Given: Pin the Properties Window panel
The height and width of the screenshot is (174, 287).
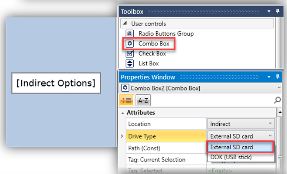Looking at the screenshot, I should pyautogui.click(x=278, y=77).
